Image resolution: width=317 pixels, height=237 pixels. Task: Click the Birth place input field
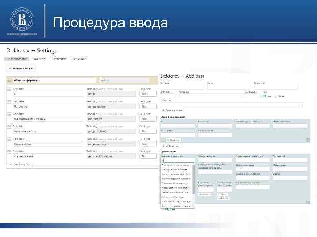coord(210,96)
